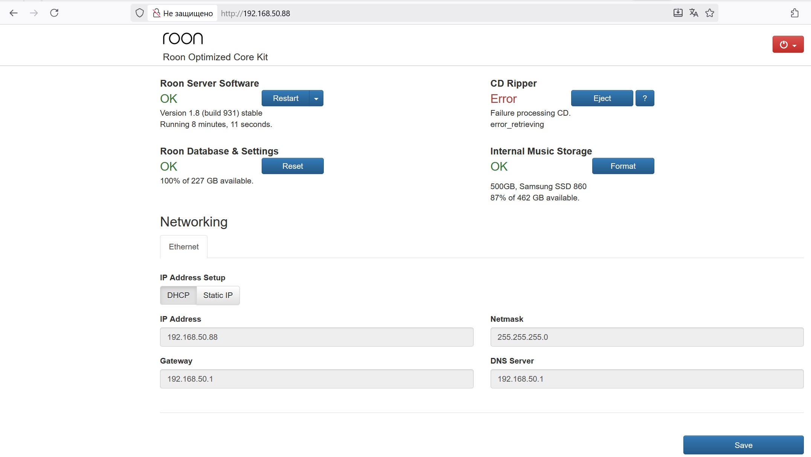Open the red power menu dropdown

(x=788, y=45)
